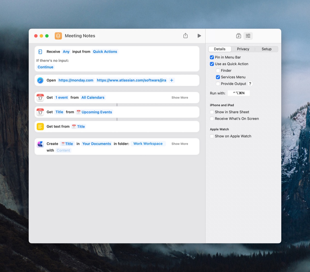Image resolution: width=310 pixels, height=272 pixels.
Task: Click 'If there's no input:' label
Action: tap(52, 61)
